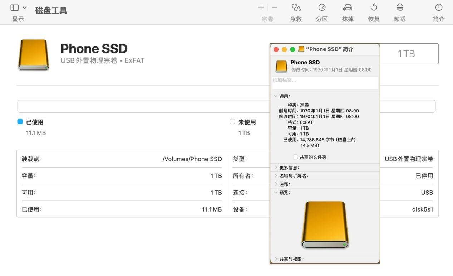Collapse the 通用 section

pyautogui.click(x=276, y=96)
